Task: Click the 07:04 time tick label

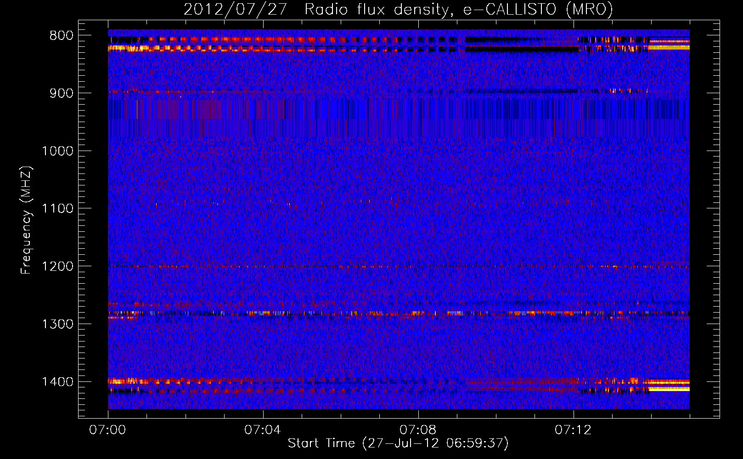Action: pyautogui.click(x=263, y=430)
